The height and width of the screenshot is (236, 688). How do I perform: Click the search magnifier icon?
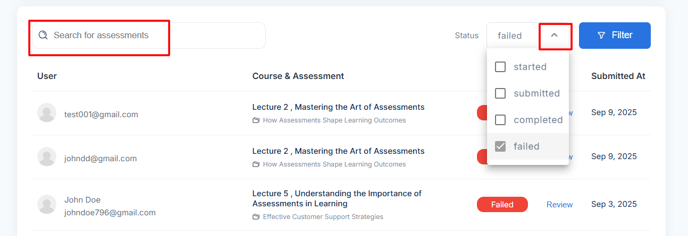43,36
